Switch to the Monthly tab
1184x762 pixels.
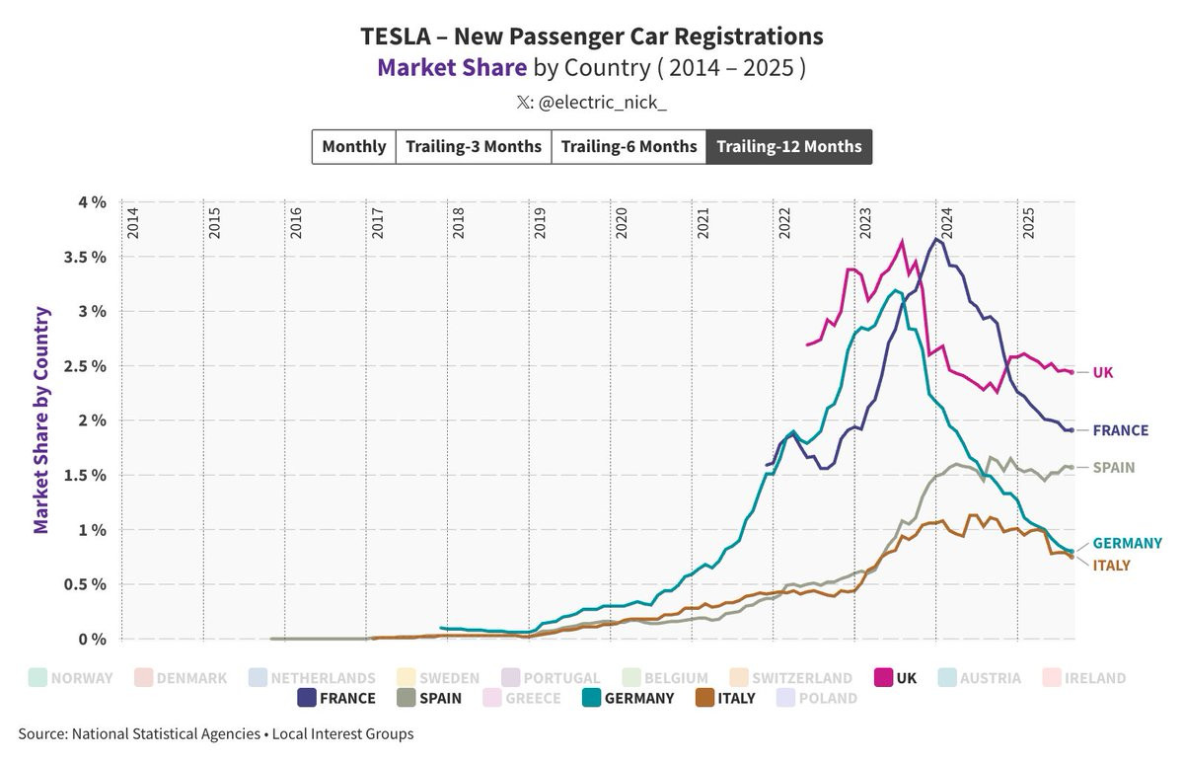[x=354, y=147]
